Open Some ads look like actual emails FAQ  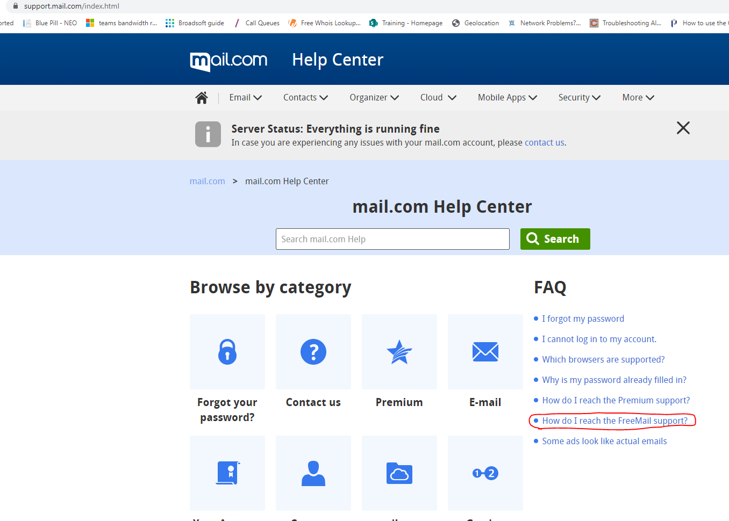coord(604,442)
